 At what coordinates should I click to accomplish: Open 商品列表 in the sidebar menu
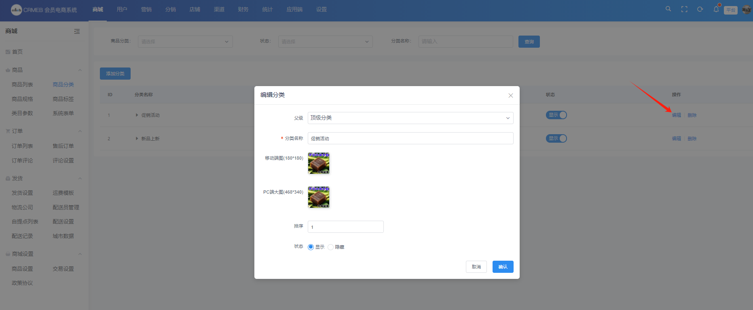[x=22, y=84]
